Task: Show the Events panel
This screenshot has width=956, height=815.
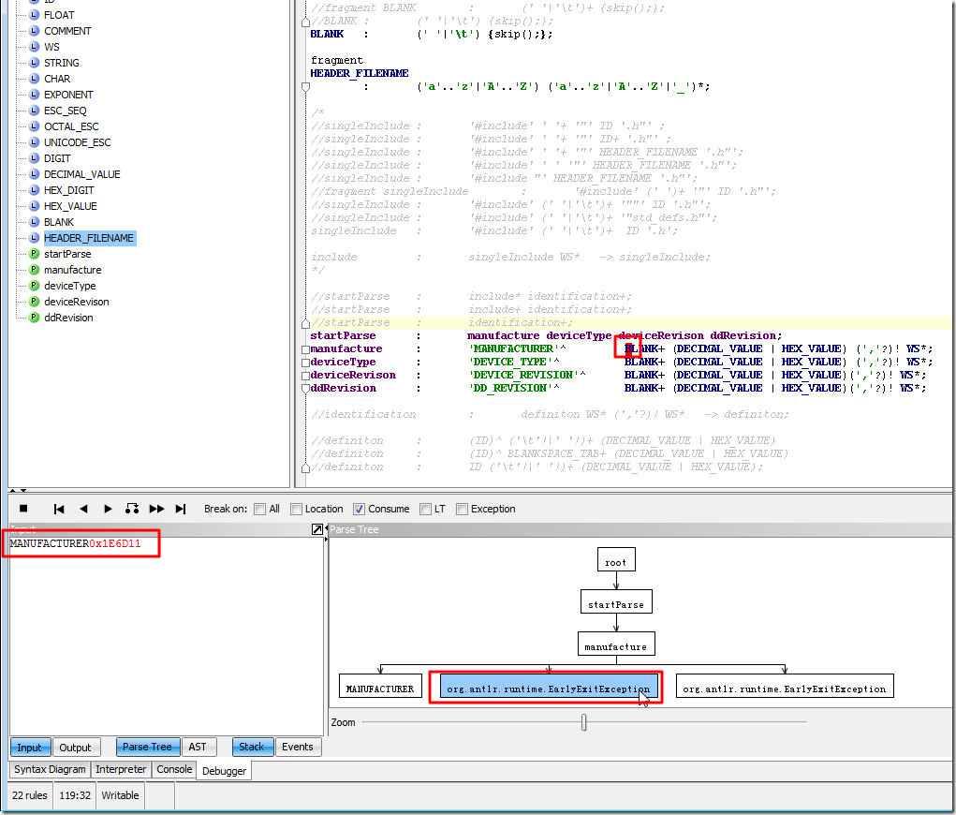Action: point(298,747)
